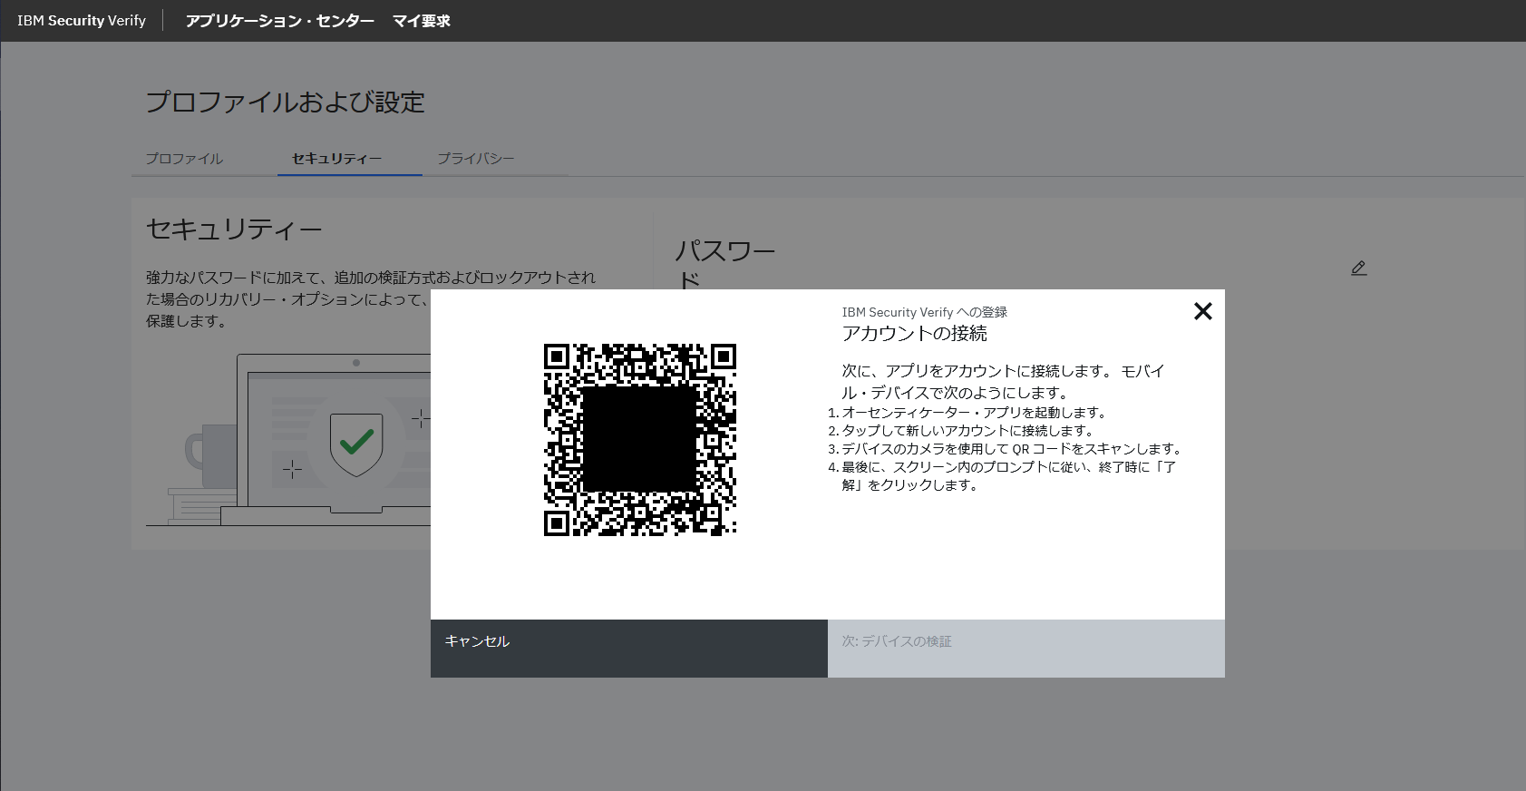Click step 4 about clicking 了解
This screenshot has height=791, width=1526.
(x=1008, y=476)
